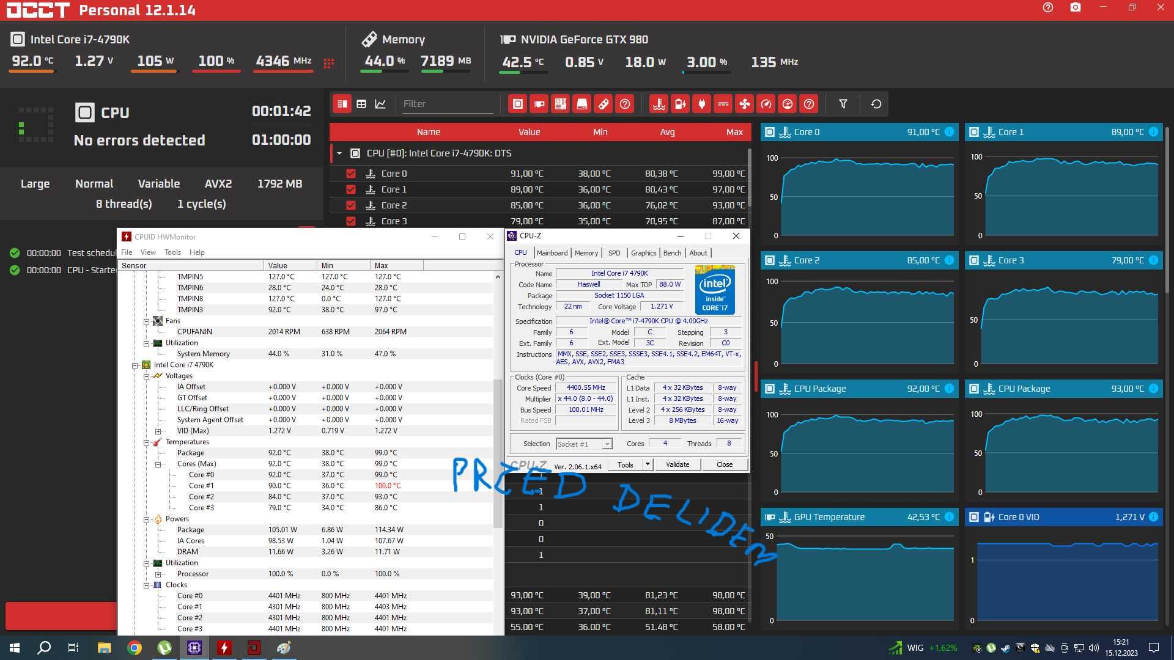The height and width of the screenshot is (660, 1174).
Task: Open the Memory tab in CPU-Z
Action: [x=586, y=253]
